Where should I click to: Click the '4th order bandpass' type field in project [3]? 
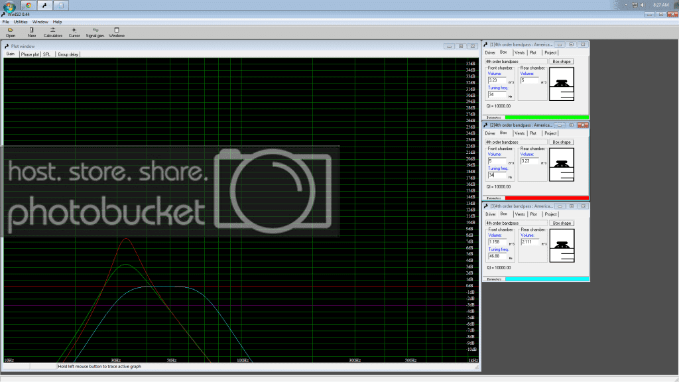(516, 223)
